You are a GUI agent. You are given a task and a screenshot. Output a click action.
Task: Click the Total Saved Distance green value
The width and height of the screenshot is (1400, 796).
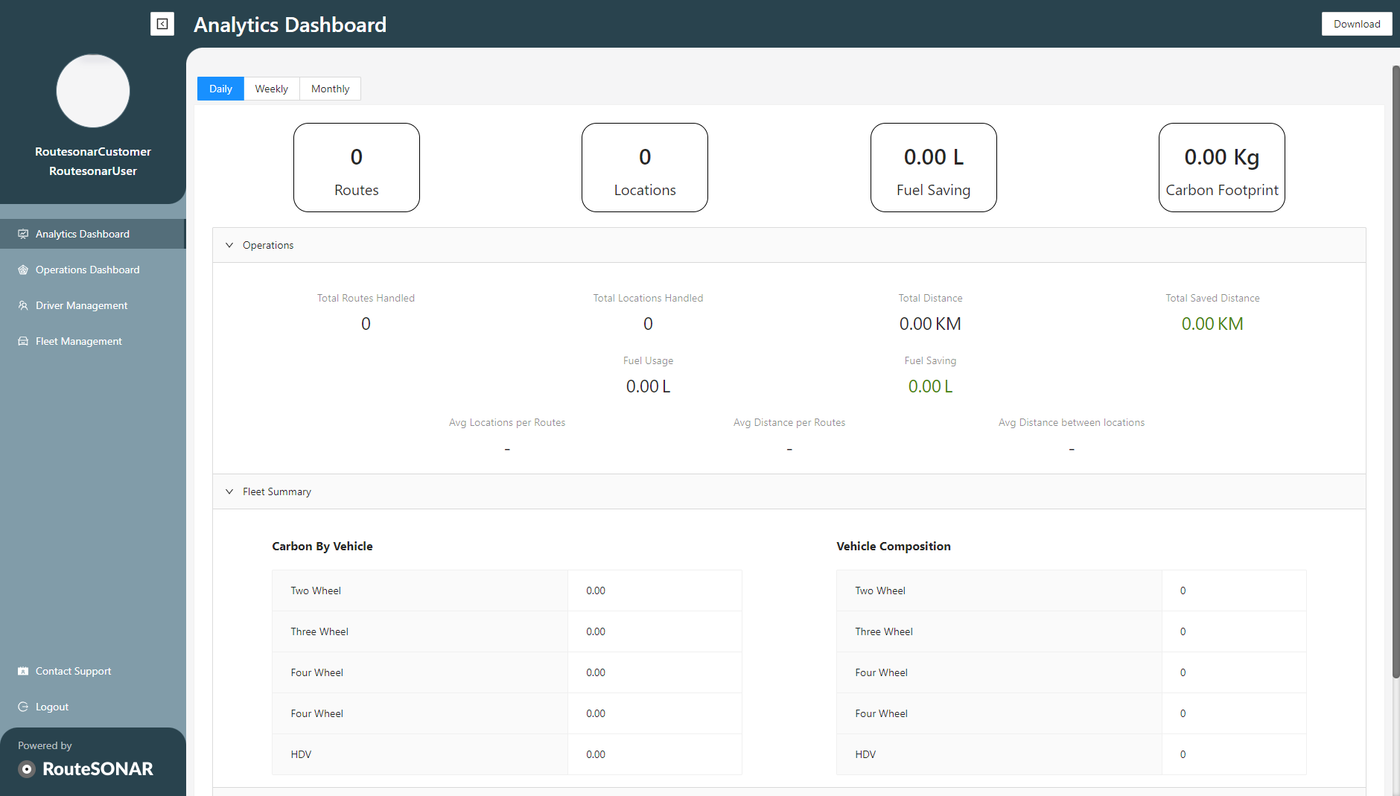(x=1212, y=324)
